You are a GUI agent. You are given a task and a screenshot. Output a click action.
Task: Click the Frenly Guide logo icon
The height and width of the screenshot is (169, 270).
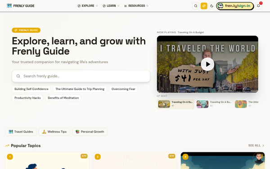pyautogui.click(x=9, y=6)
